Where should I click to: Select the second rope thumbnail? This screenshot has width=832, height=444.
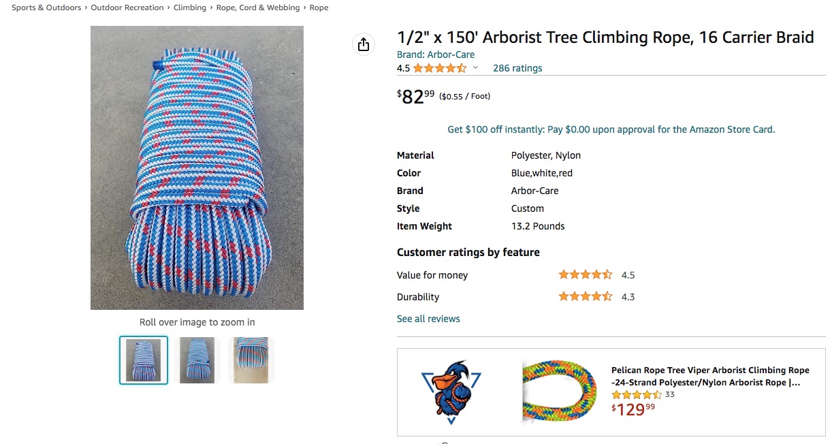[x=197, y=360]
